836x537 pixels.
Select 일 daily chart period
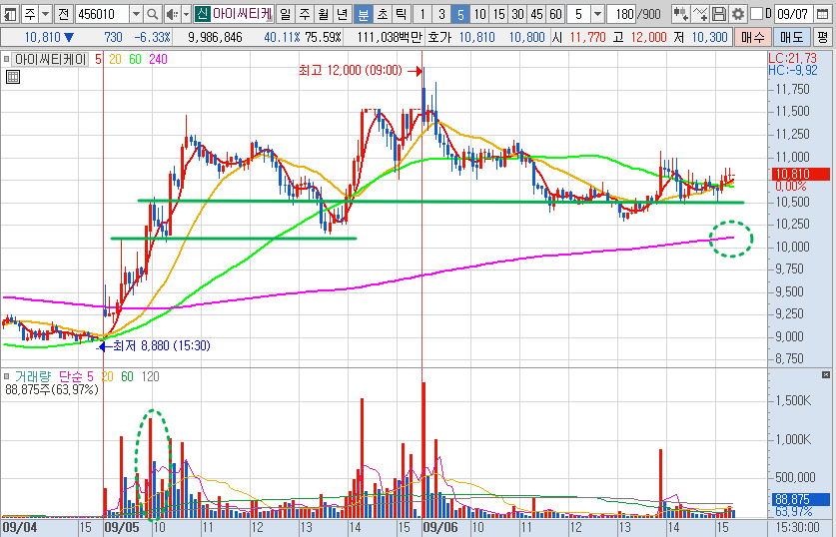[x=286, y=14]
